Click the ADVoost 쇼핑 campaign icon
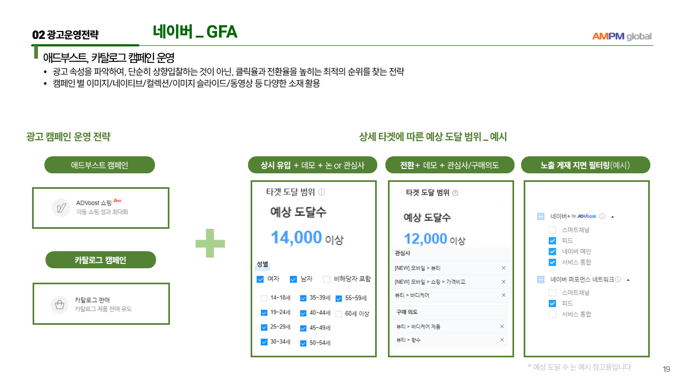This screenshot has width=684, height=384. pos(61,207)
